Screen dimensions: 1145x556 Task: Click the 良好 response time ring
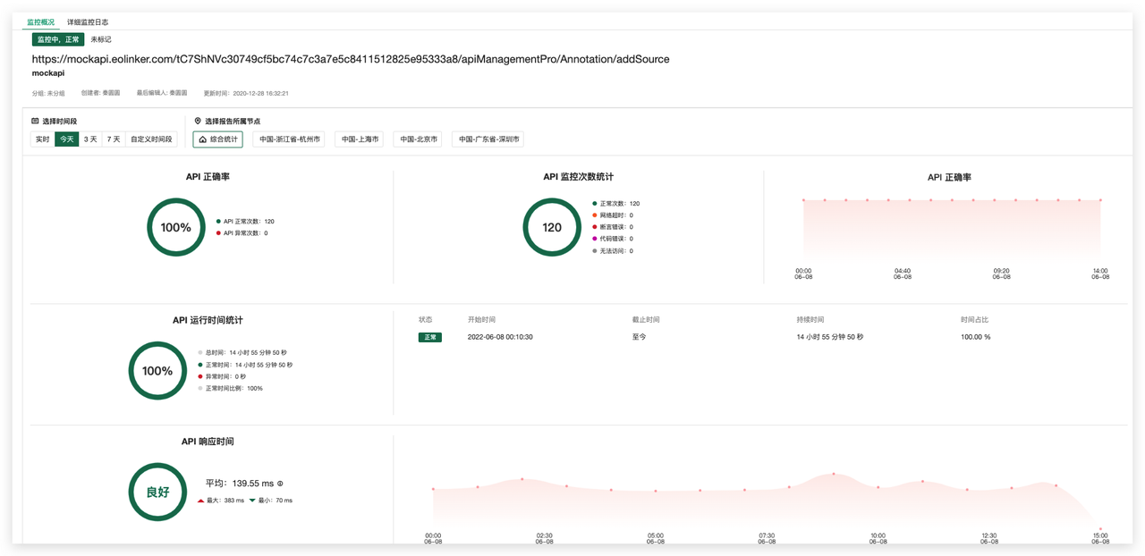[x=157, y=492]
